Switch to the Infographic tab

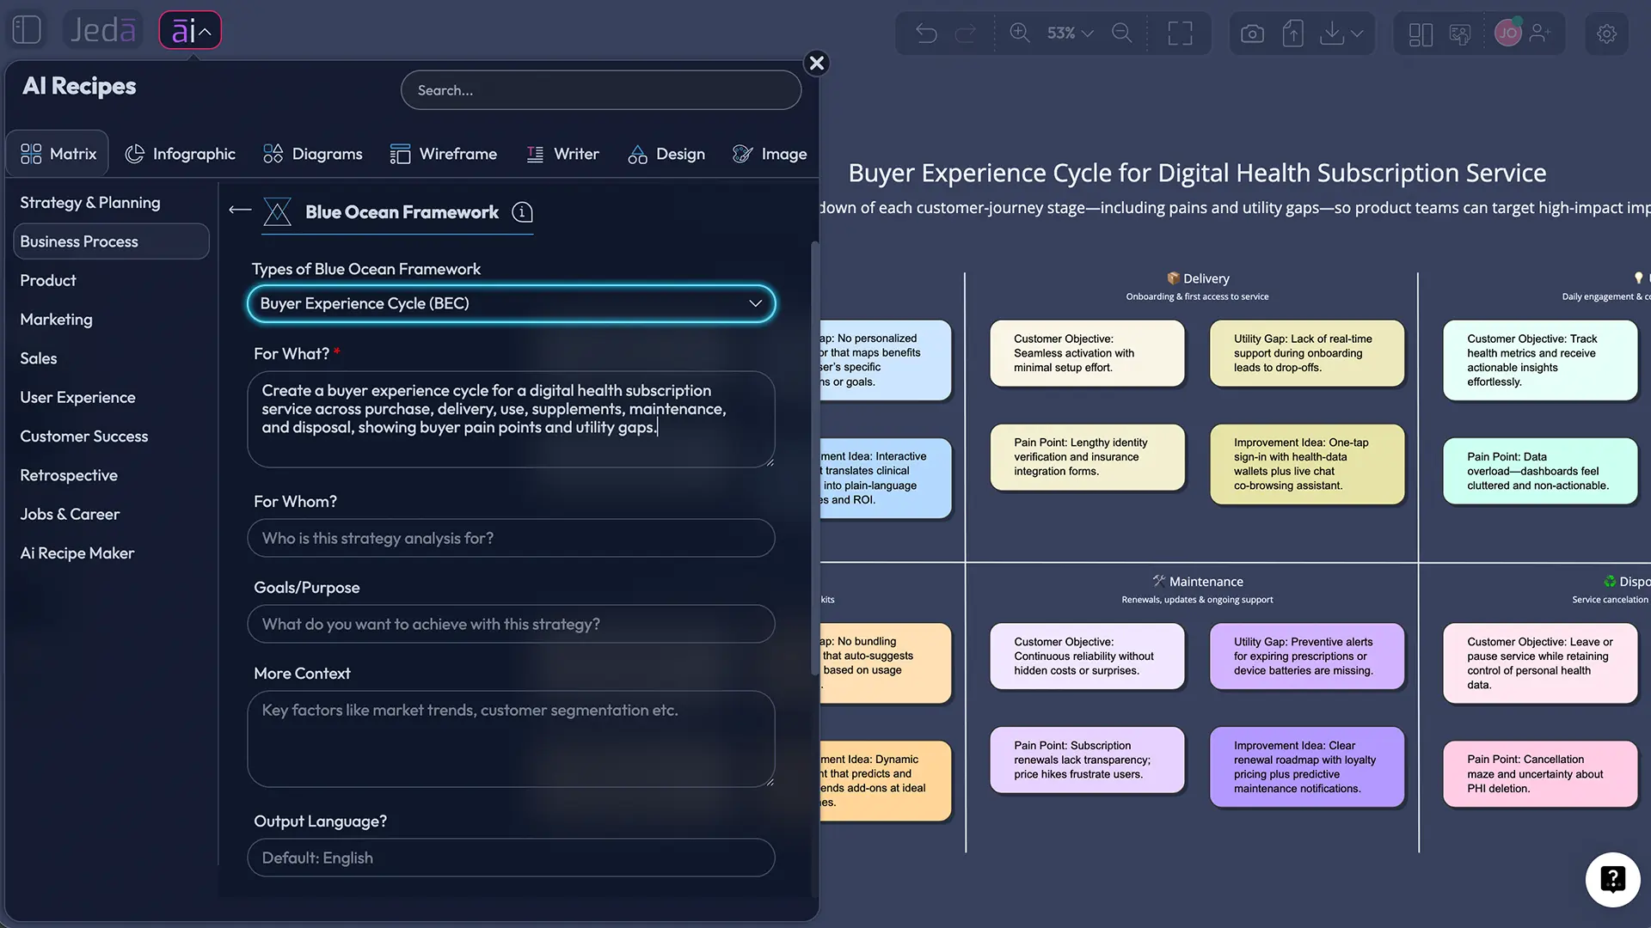pyautogui.click(x=181, y=154)
